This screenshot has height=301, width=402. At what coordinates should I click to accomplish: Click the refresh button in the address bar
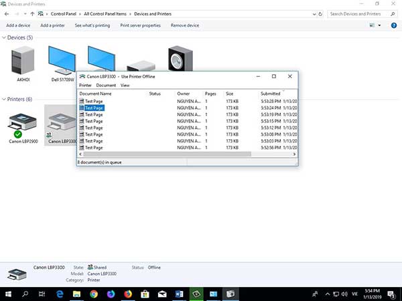pos(320,14)
